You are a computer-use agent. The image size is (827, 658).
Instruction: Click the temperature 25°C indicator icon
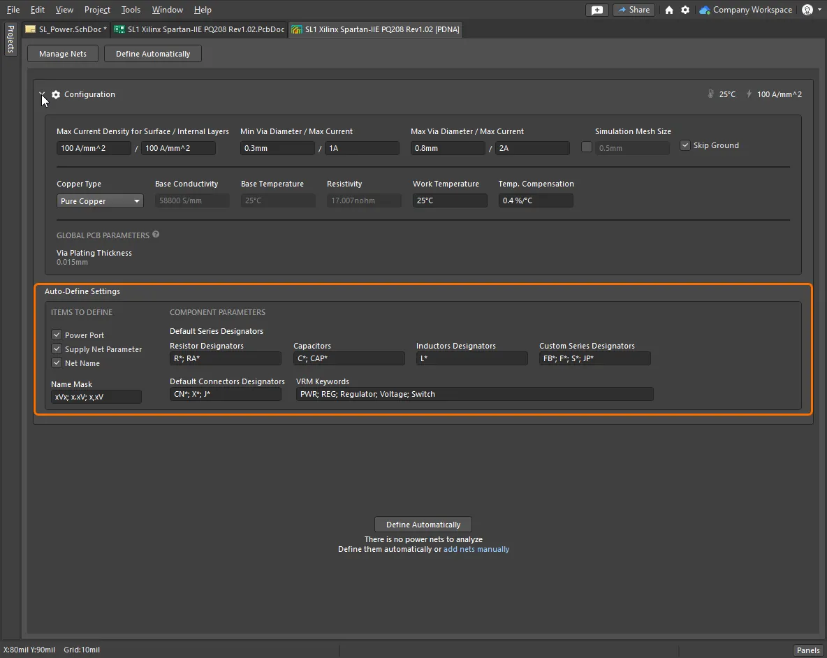(x=711, y=94)
